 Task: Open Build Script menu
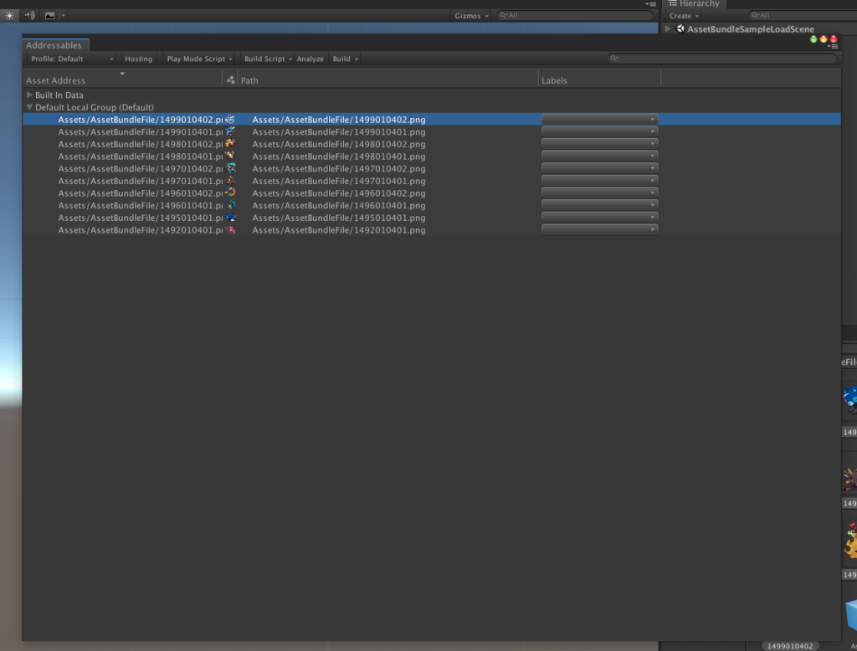click(267, 59)
